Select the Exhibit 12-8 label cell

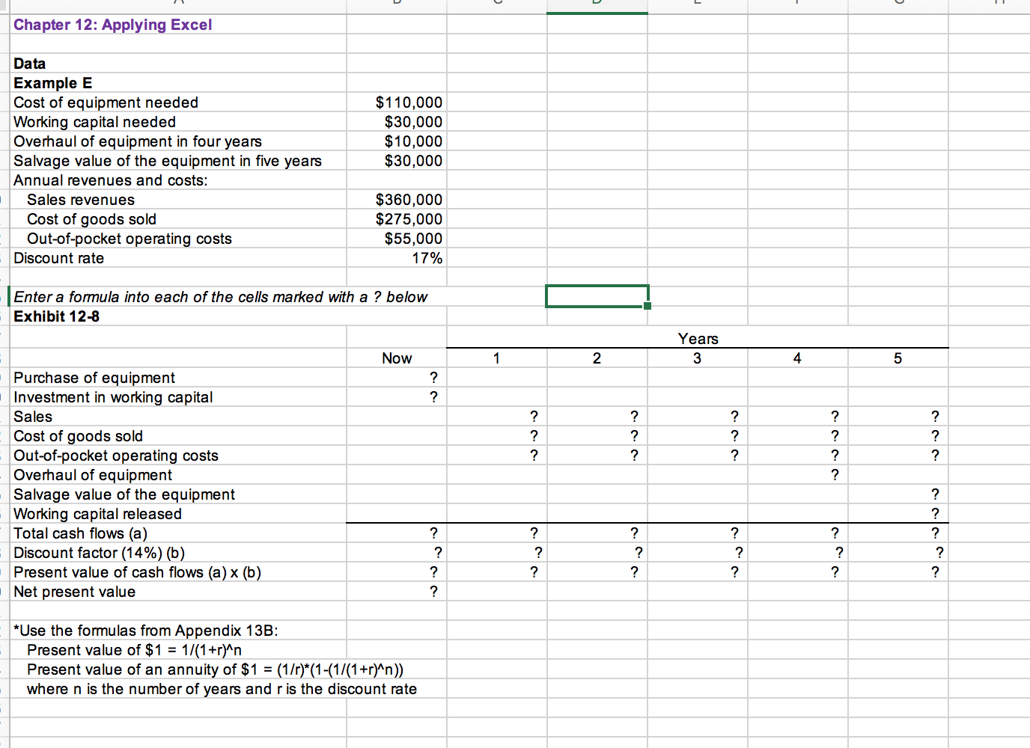(56, 316)
